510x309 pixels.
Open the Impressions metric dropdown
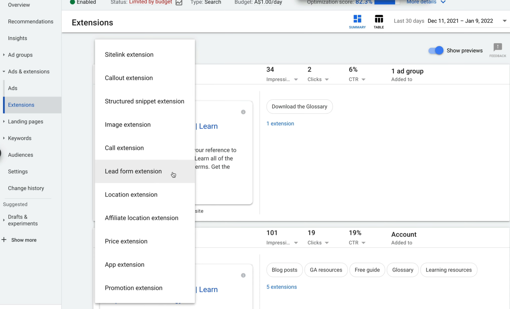296,79
